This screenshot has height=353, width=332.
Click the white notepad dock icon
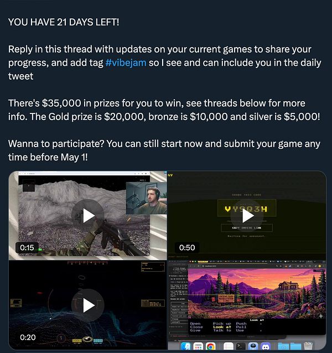228,347
